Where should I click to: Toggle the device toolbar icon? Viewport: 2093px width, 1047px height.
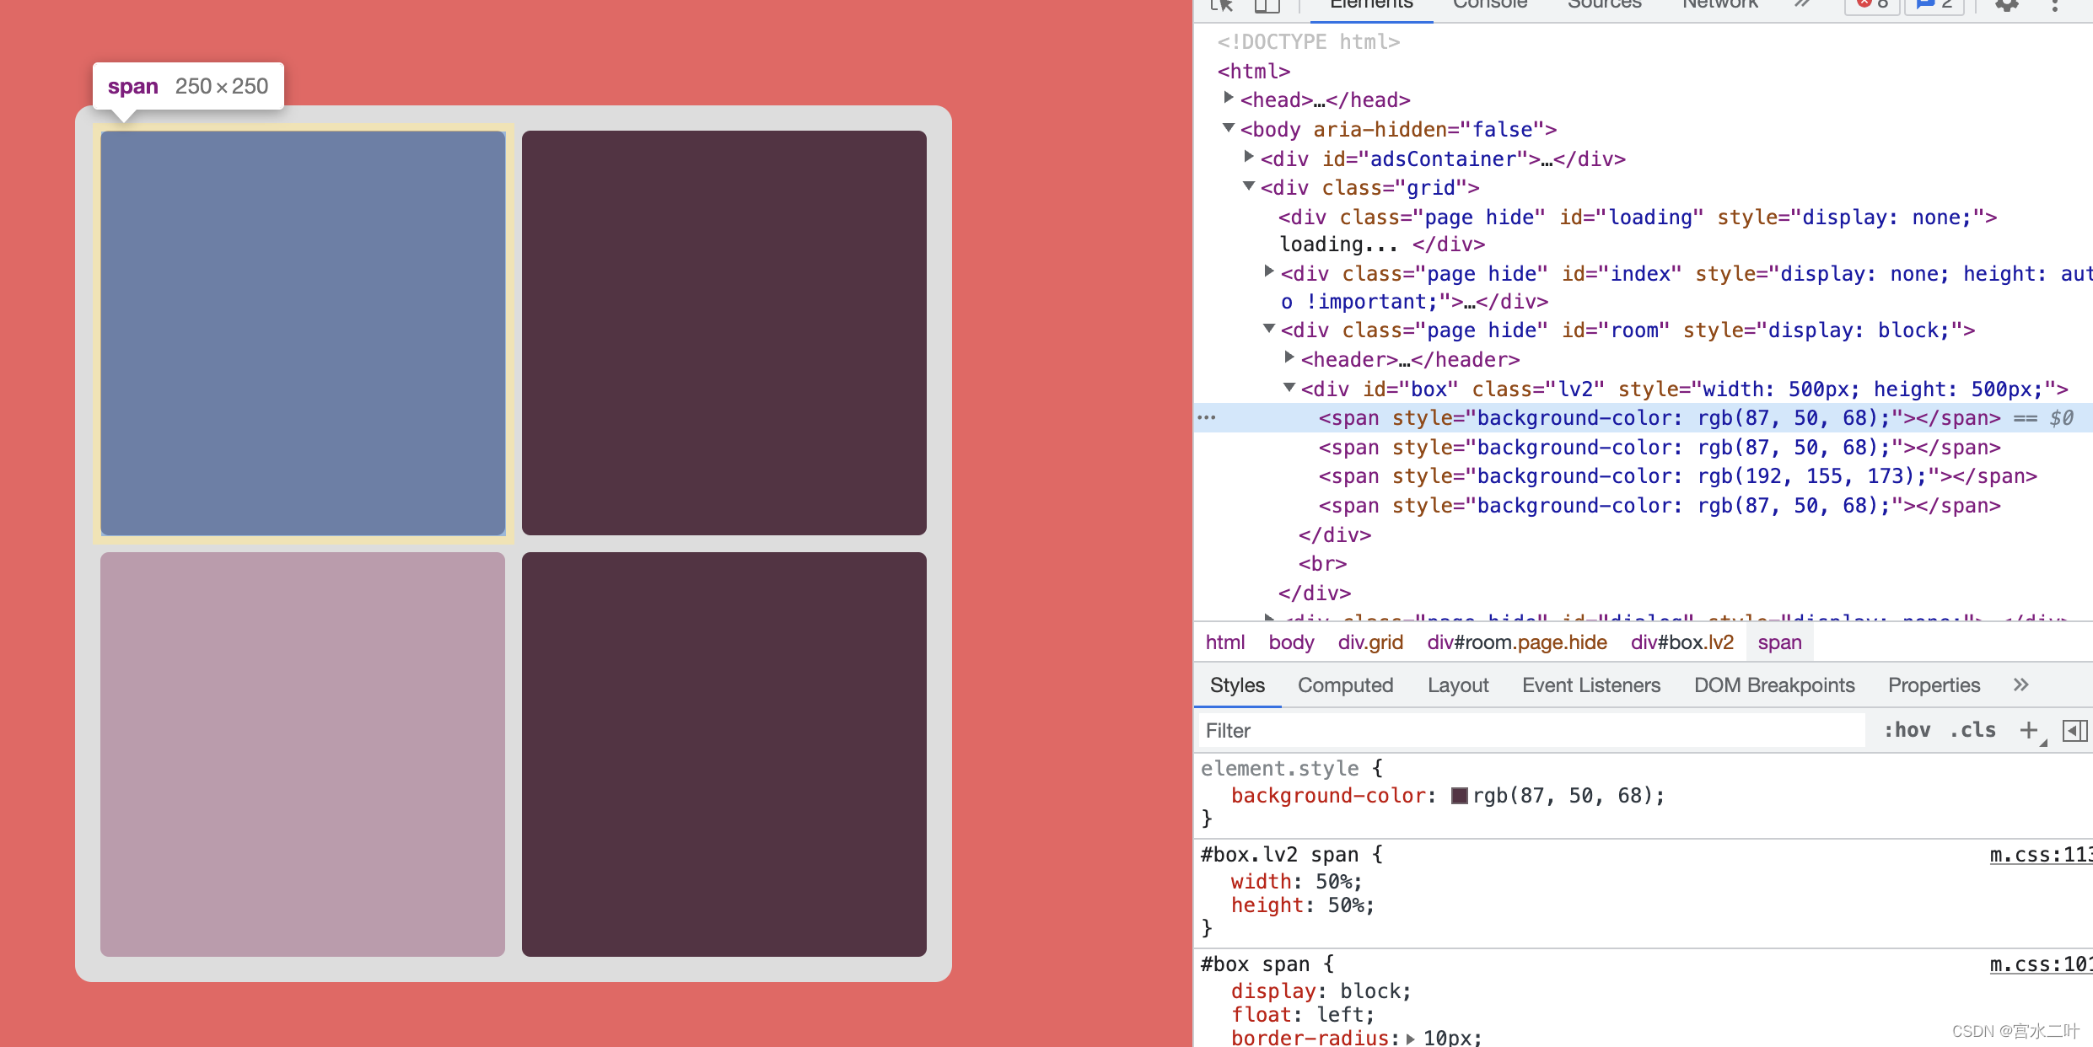[x=1267, y=5]
